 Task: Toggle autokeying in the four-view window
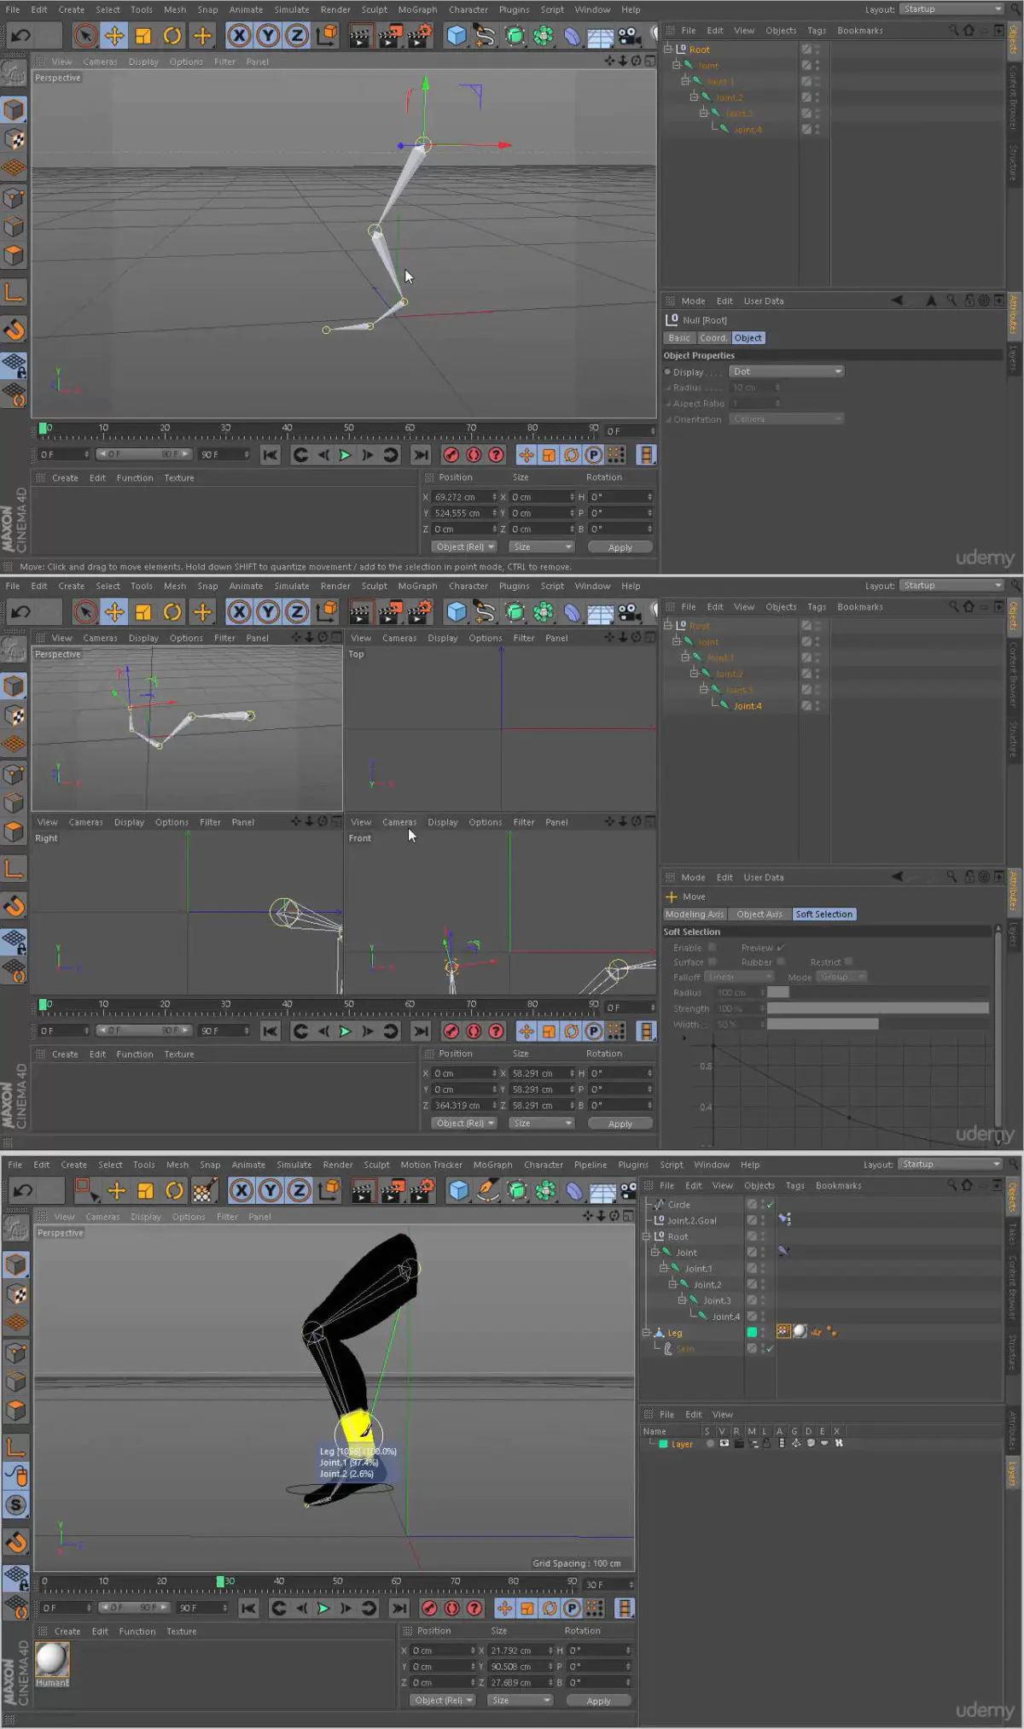point(474,1031)
